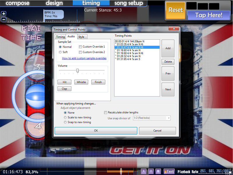Preview the Whistle sample sound
The image size is (233, 175).
[x=81, y=82]
